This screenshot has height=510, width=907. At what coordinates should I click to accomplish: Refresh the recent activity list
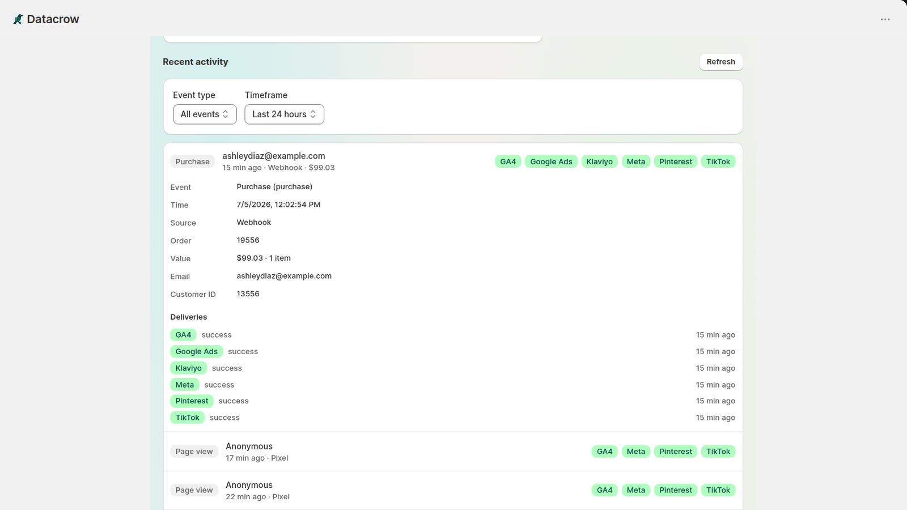tap(720, 62)
